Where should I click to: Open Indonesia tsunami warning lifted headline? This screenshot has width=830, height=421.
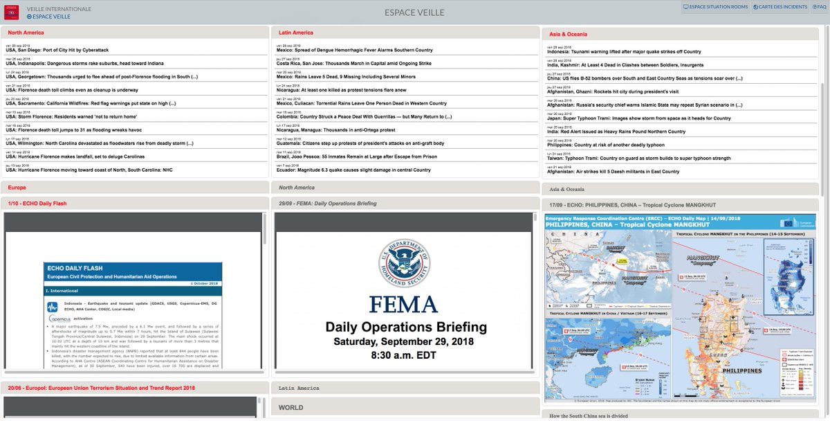624,52
